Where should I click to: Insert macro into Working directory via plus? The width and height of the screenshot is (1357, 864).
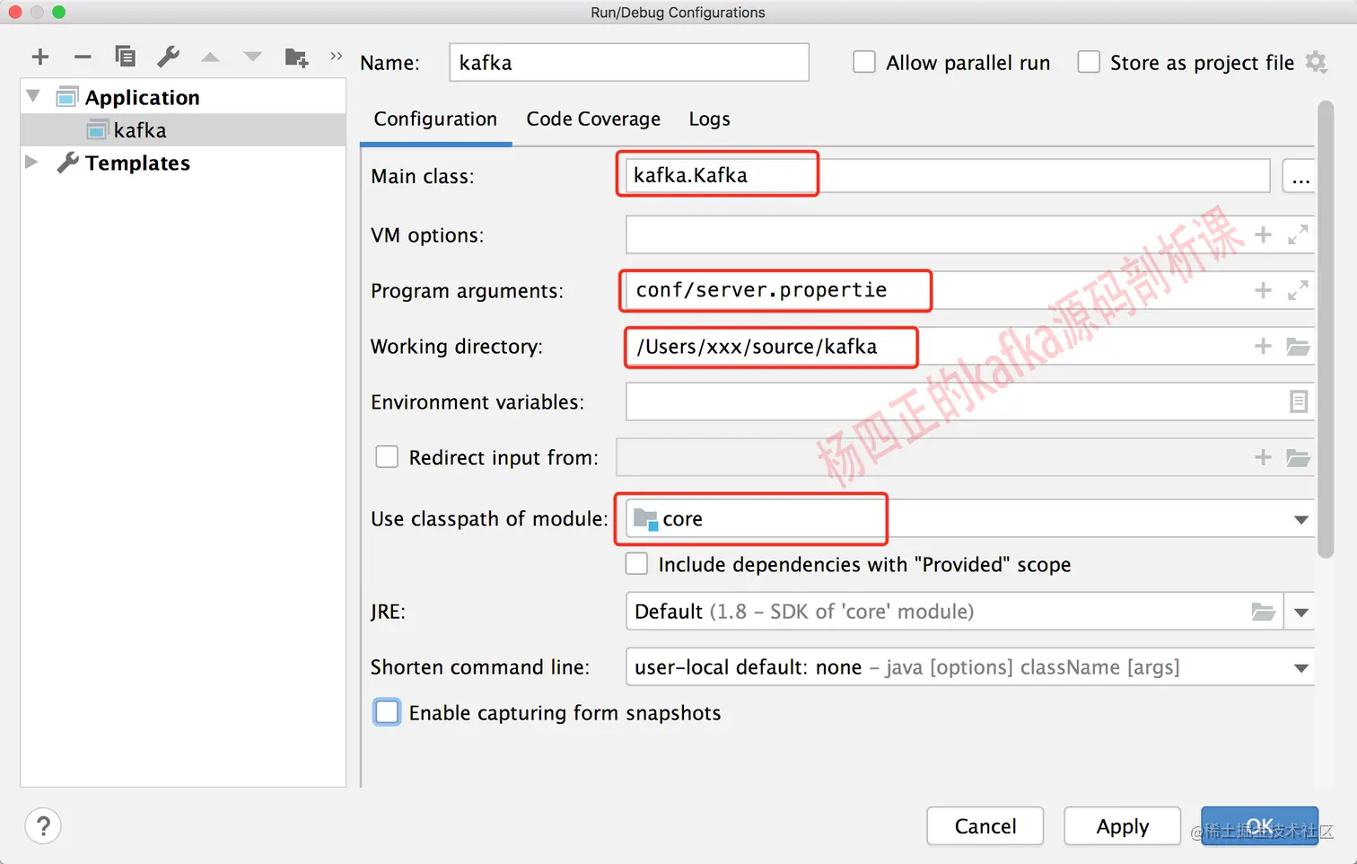click(1263, 346)
